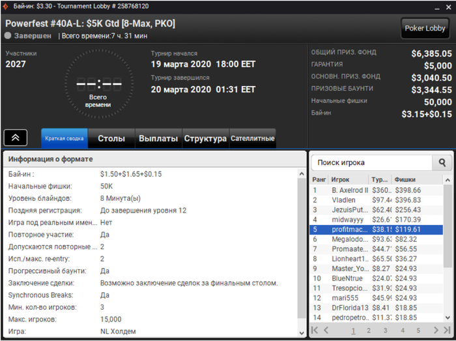Sort by Фишки column header
Viewport: 456px width, 341px height.
[x=417, y=179]
